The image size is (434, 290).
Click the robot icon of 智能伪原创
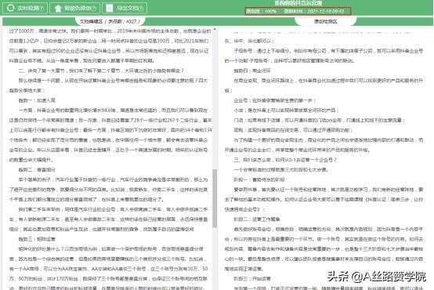(x=58, y=9)
